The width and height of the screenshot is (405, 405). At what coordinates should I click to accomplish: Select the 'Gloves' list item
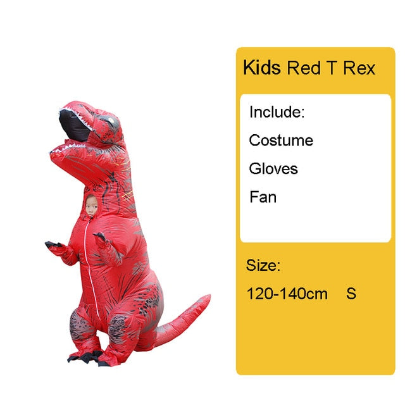tap(273, 169)
